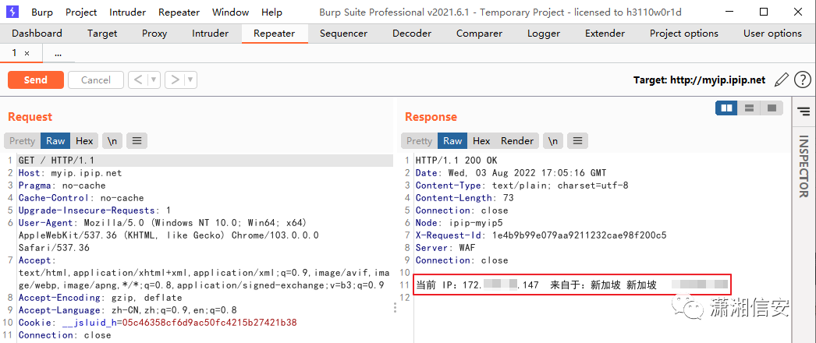Image resolution: width=816 pixels, height=343 pixels.
Task: Switch to the Proxy tab
Action: (x=154, y=34)
